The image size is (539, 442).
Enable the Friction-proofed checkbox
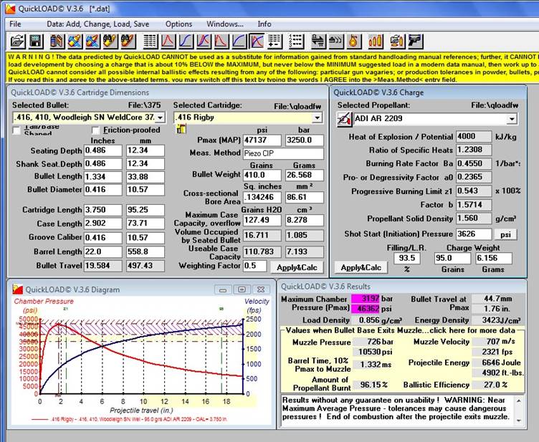[x=96, y=130]
